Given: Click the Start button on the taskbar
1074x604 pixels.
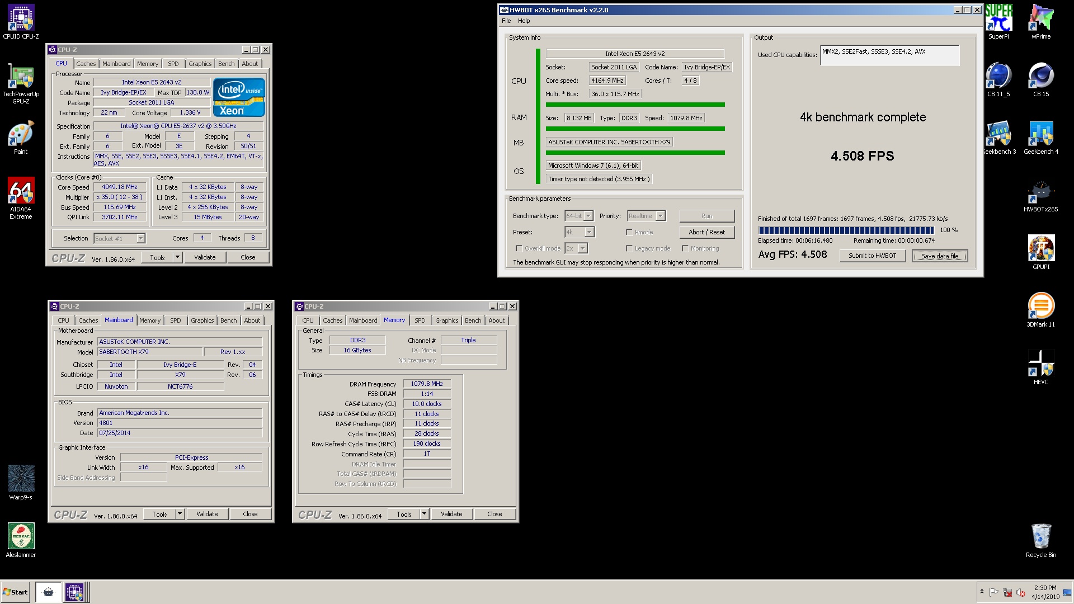Looking at the screenshot, I should (16, 592).
